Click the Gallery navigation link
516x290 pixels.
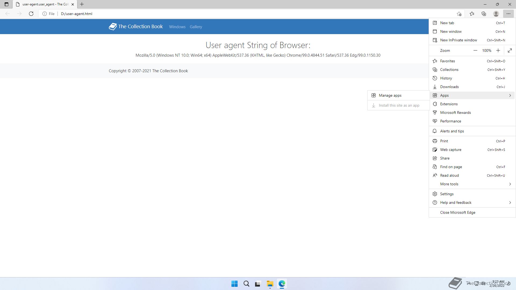pyautogui.click(x=196, y=27)
